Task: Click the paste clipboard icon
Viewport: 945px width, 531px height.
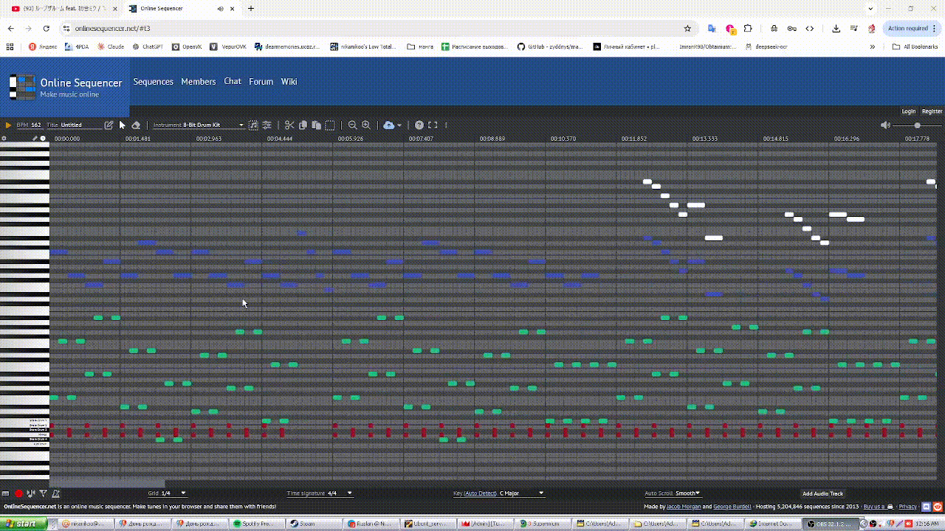Action: click(316, 125)
